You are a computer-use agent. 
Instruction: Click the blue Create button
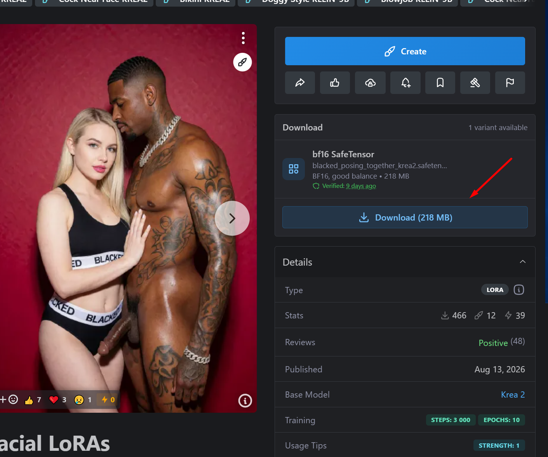[x=405, y=51]
